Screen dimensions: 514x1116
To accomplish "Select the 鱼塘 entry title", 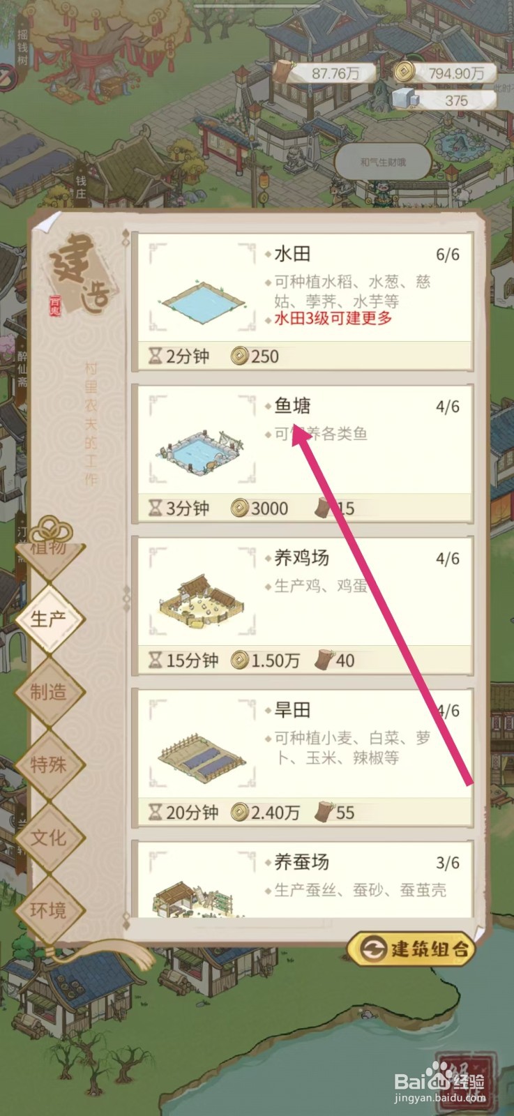I will tap(292, 406).
